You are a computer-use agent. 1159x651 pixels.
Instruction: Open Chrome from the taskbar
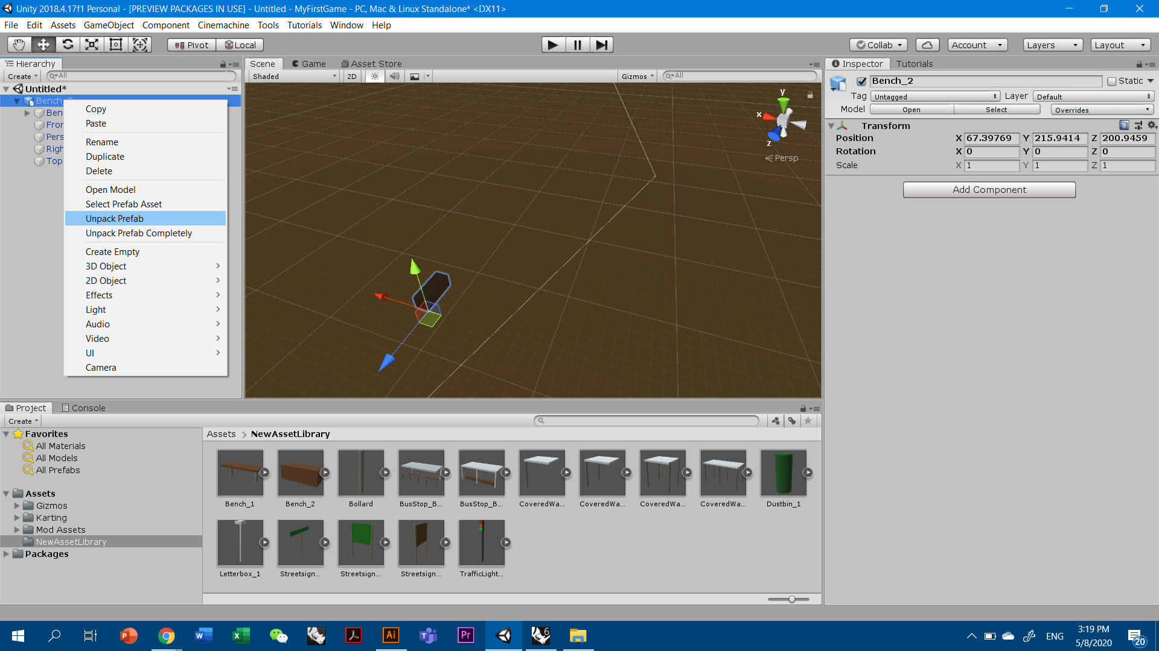[x=166, y=636]
